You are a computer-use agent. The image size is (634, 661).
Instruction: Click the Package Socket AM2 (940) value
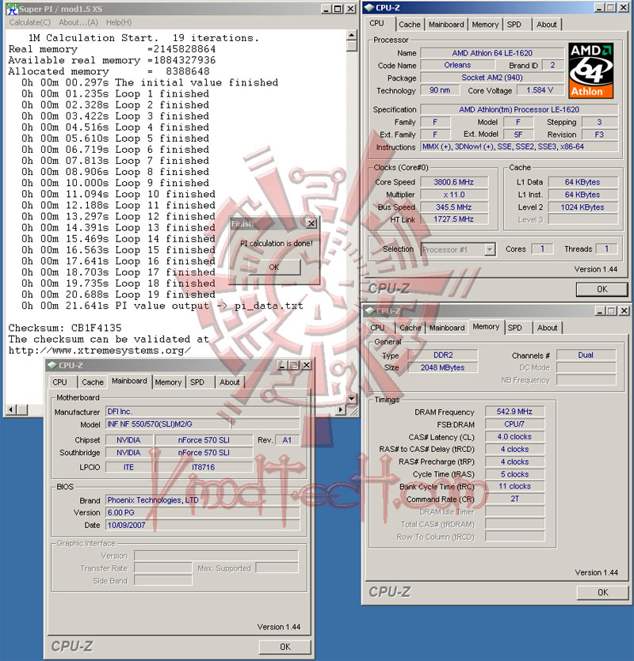(492, 78)
